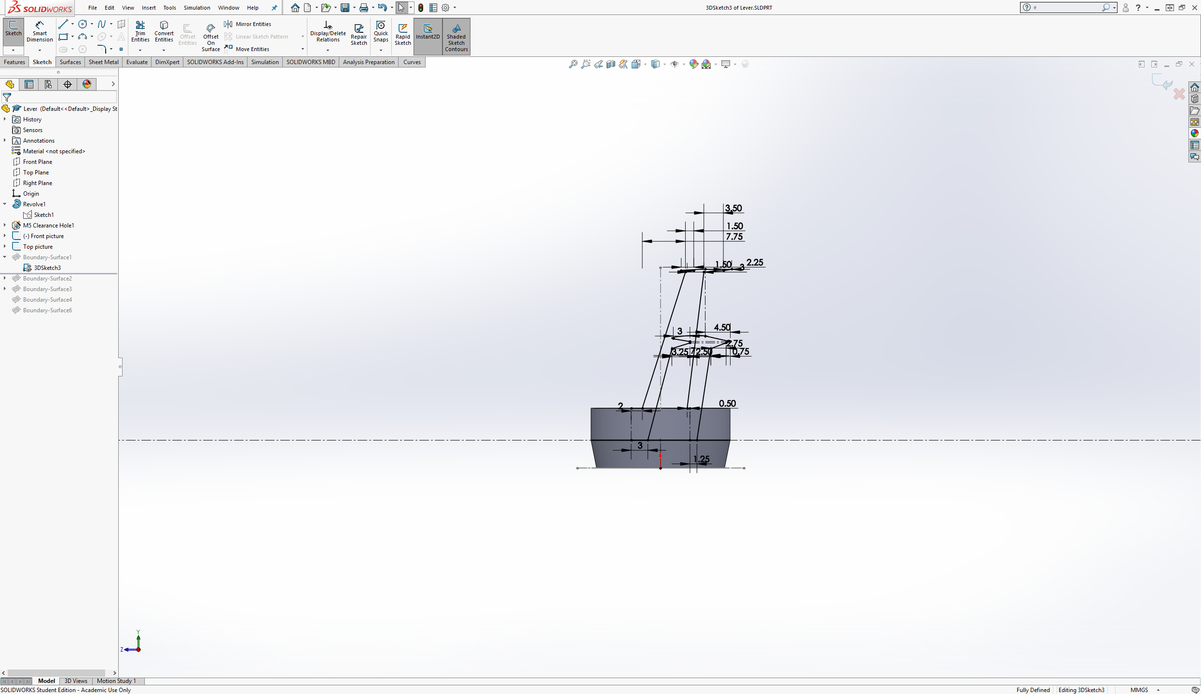Click Mirror Entities
1201x694 pixels.
pos(248,24)
